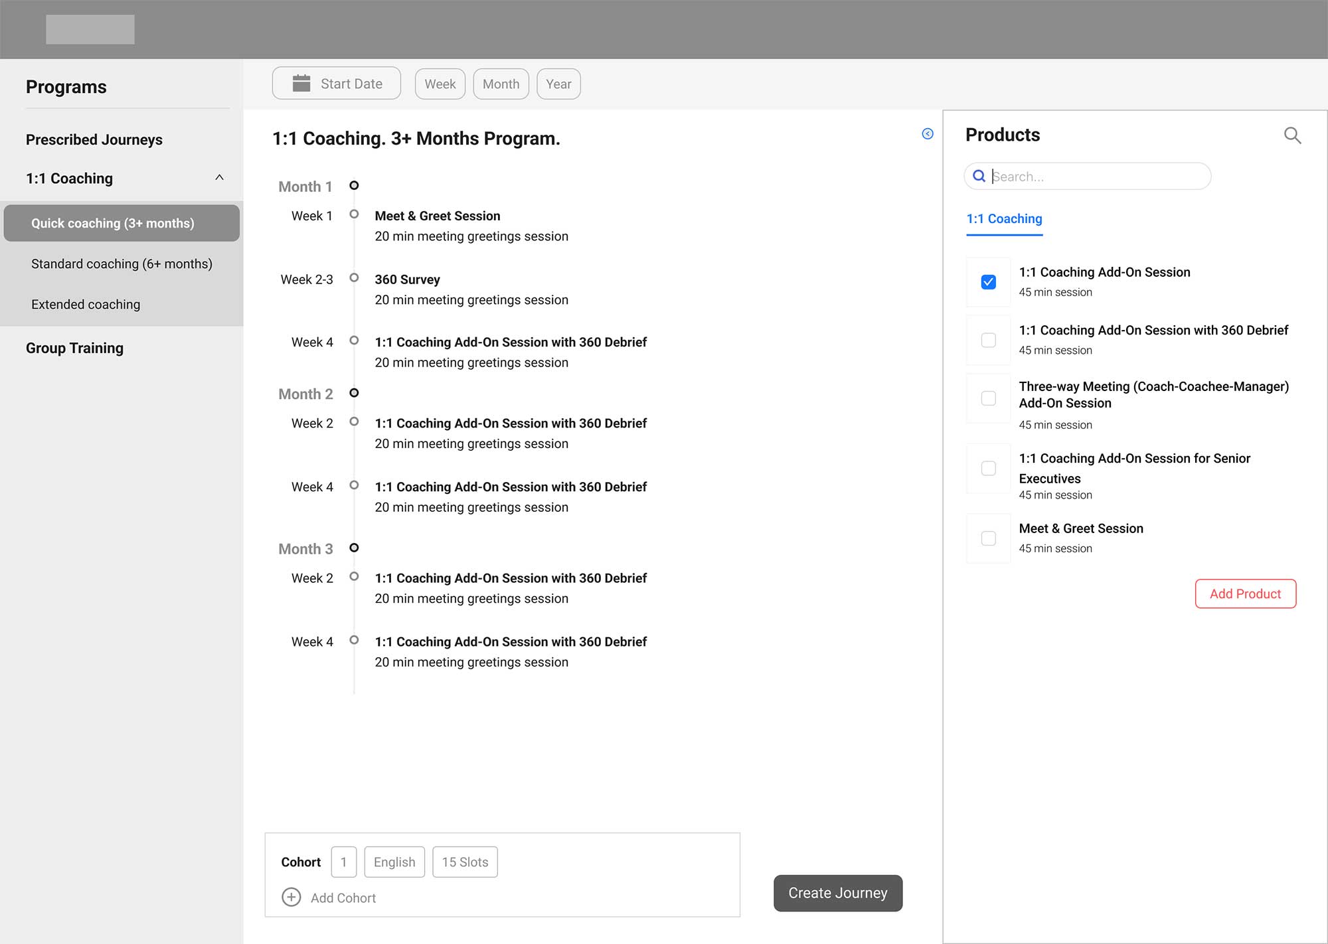Collapse the 1:1 Coaching sidebar section chevron
Viewport: 1328px width, 944px height.
tap(219, 178)
